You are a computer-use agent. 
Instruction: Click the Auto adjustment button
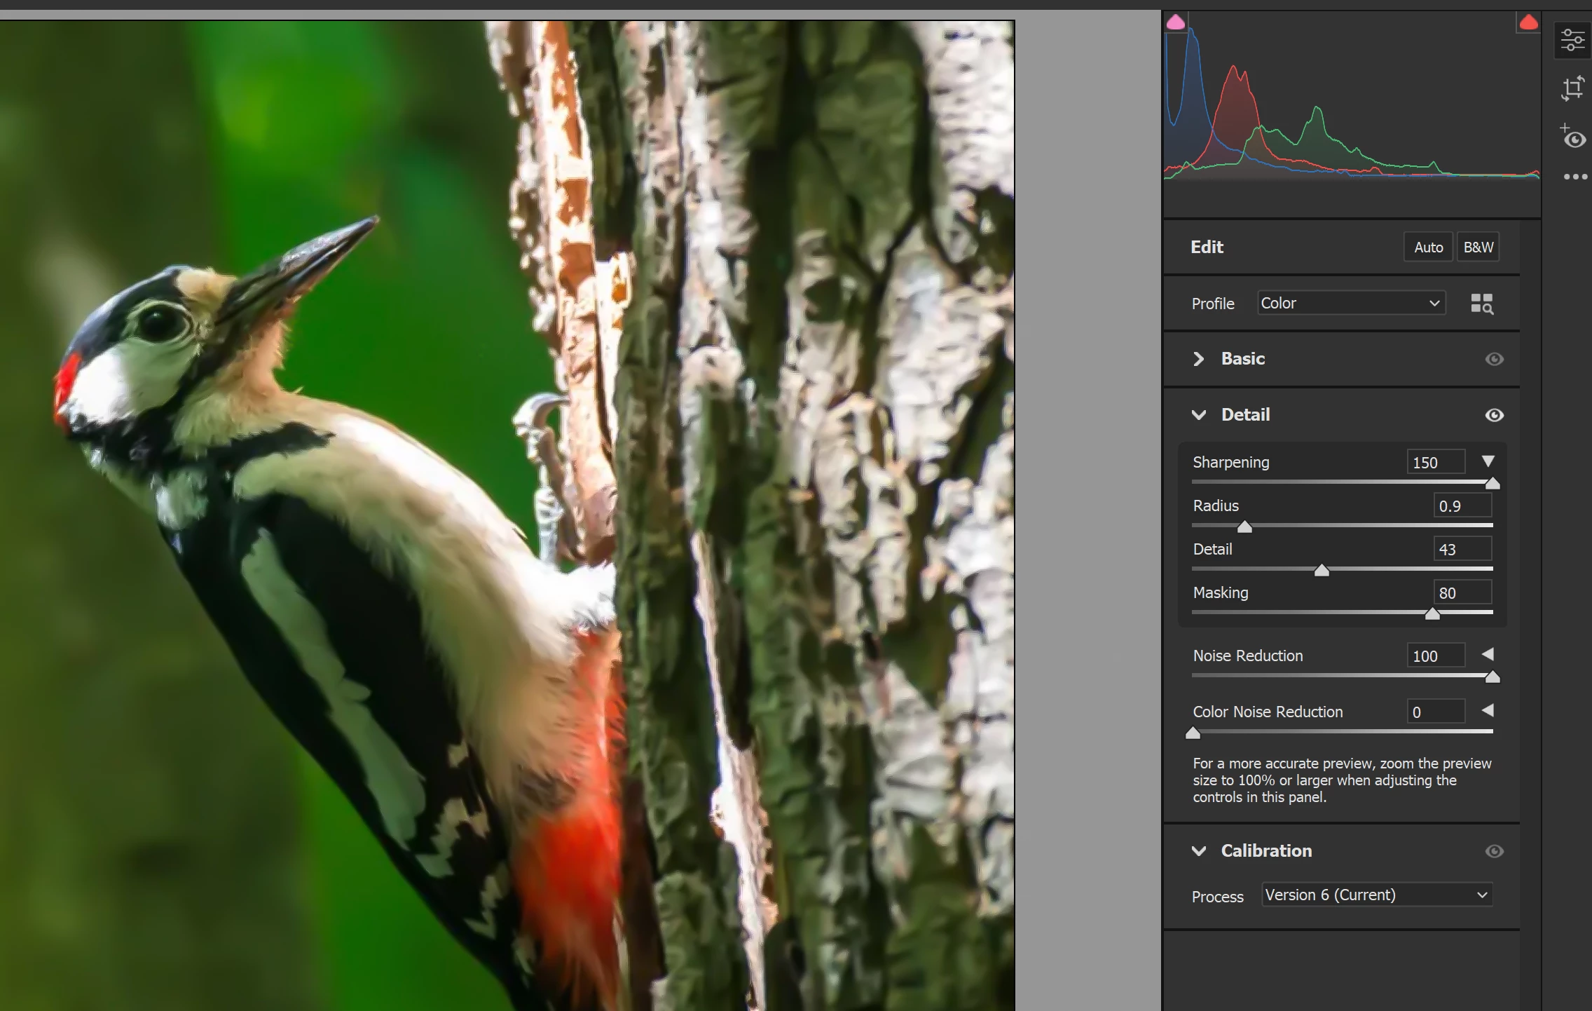click(1428, 247)
